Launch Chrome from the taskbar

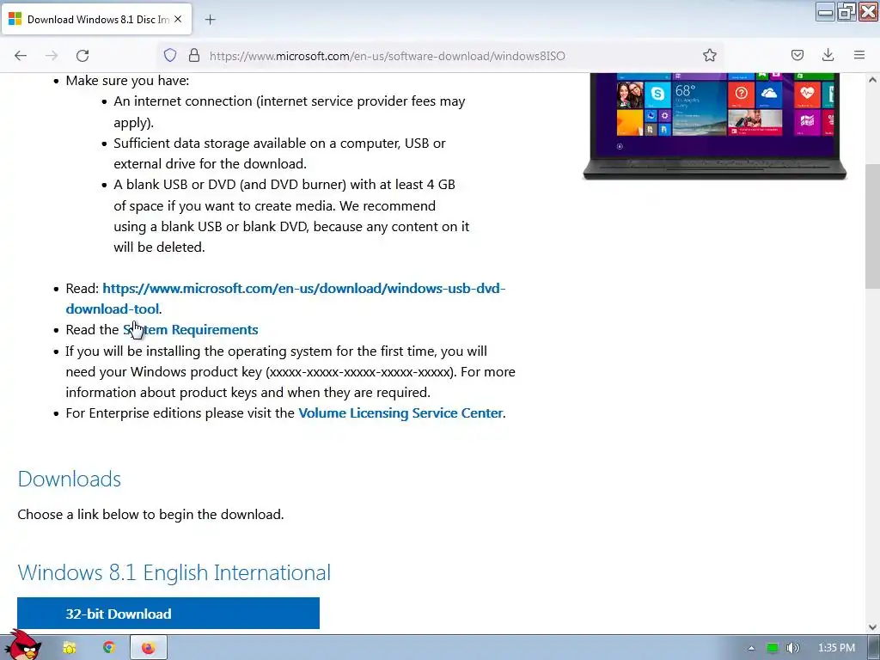tap(109, 648)
